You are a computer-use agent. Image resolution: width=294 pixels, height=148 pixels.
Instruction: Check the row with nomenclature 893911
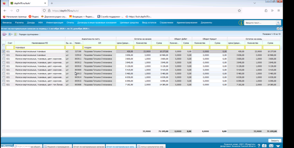pyautogui.click(x=3, y=59)
